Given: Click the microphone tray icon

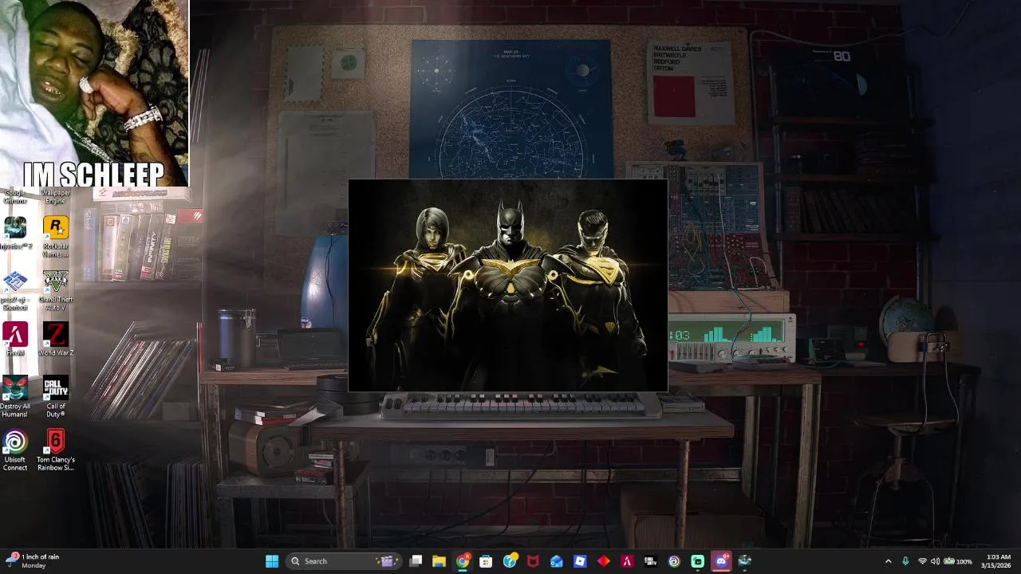Looking at the screenshot, I should 905,561.
